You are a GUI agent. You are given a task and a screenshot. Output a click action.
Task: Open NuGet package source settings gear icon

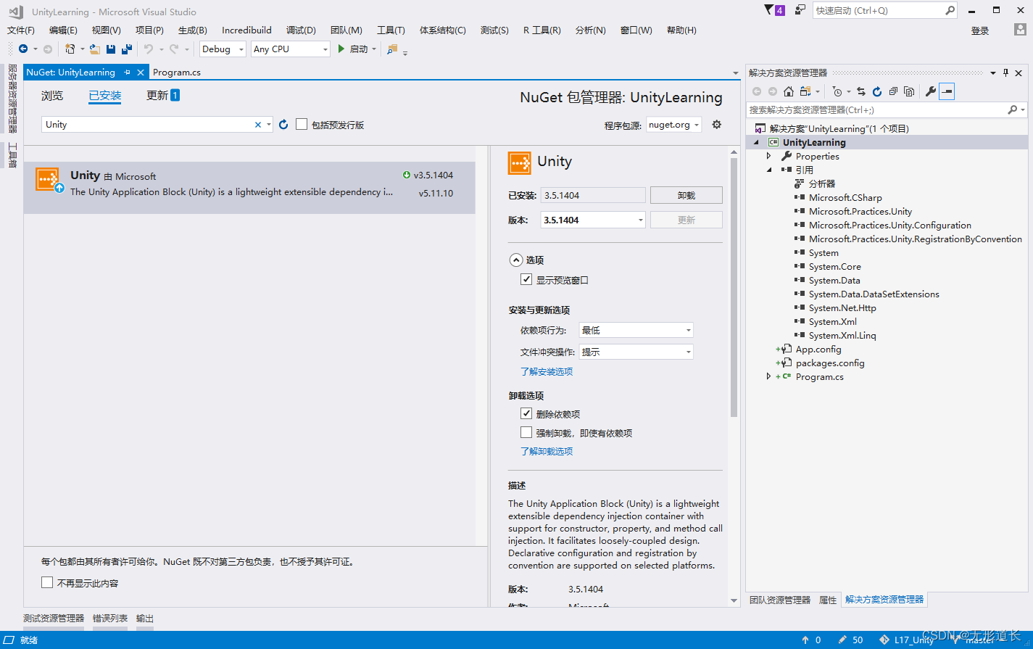716,124
